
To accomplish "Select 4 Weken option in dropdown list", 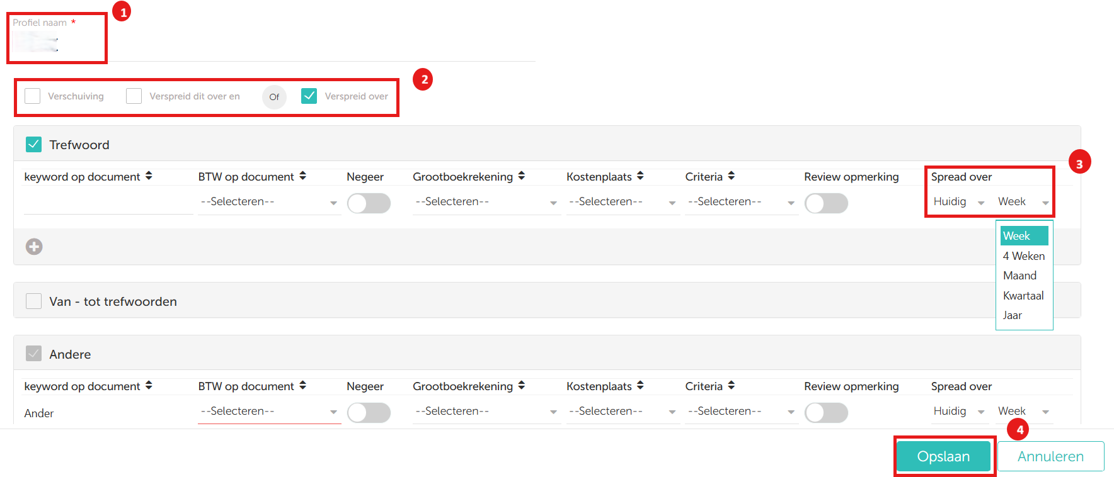I will [x=1023, y=256].
